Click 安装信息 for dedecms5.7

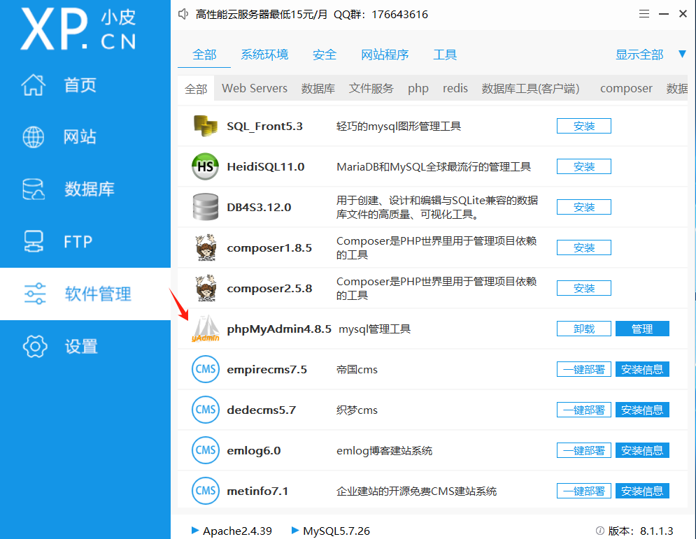tap(642, 410)
